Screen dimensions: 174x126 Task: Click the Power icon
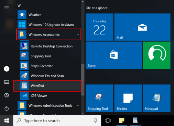coord(7,108)
